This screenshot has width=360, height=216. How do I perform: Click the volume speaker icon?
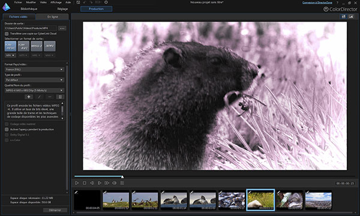point(115,183)
